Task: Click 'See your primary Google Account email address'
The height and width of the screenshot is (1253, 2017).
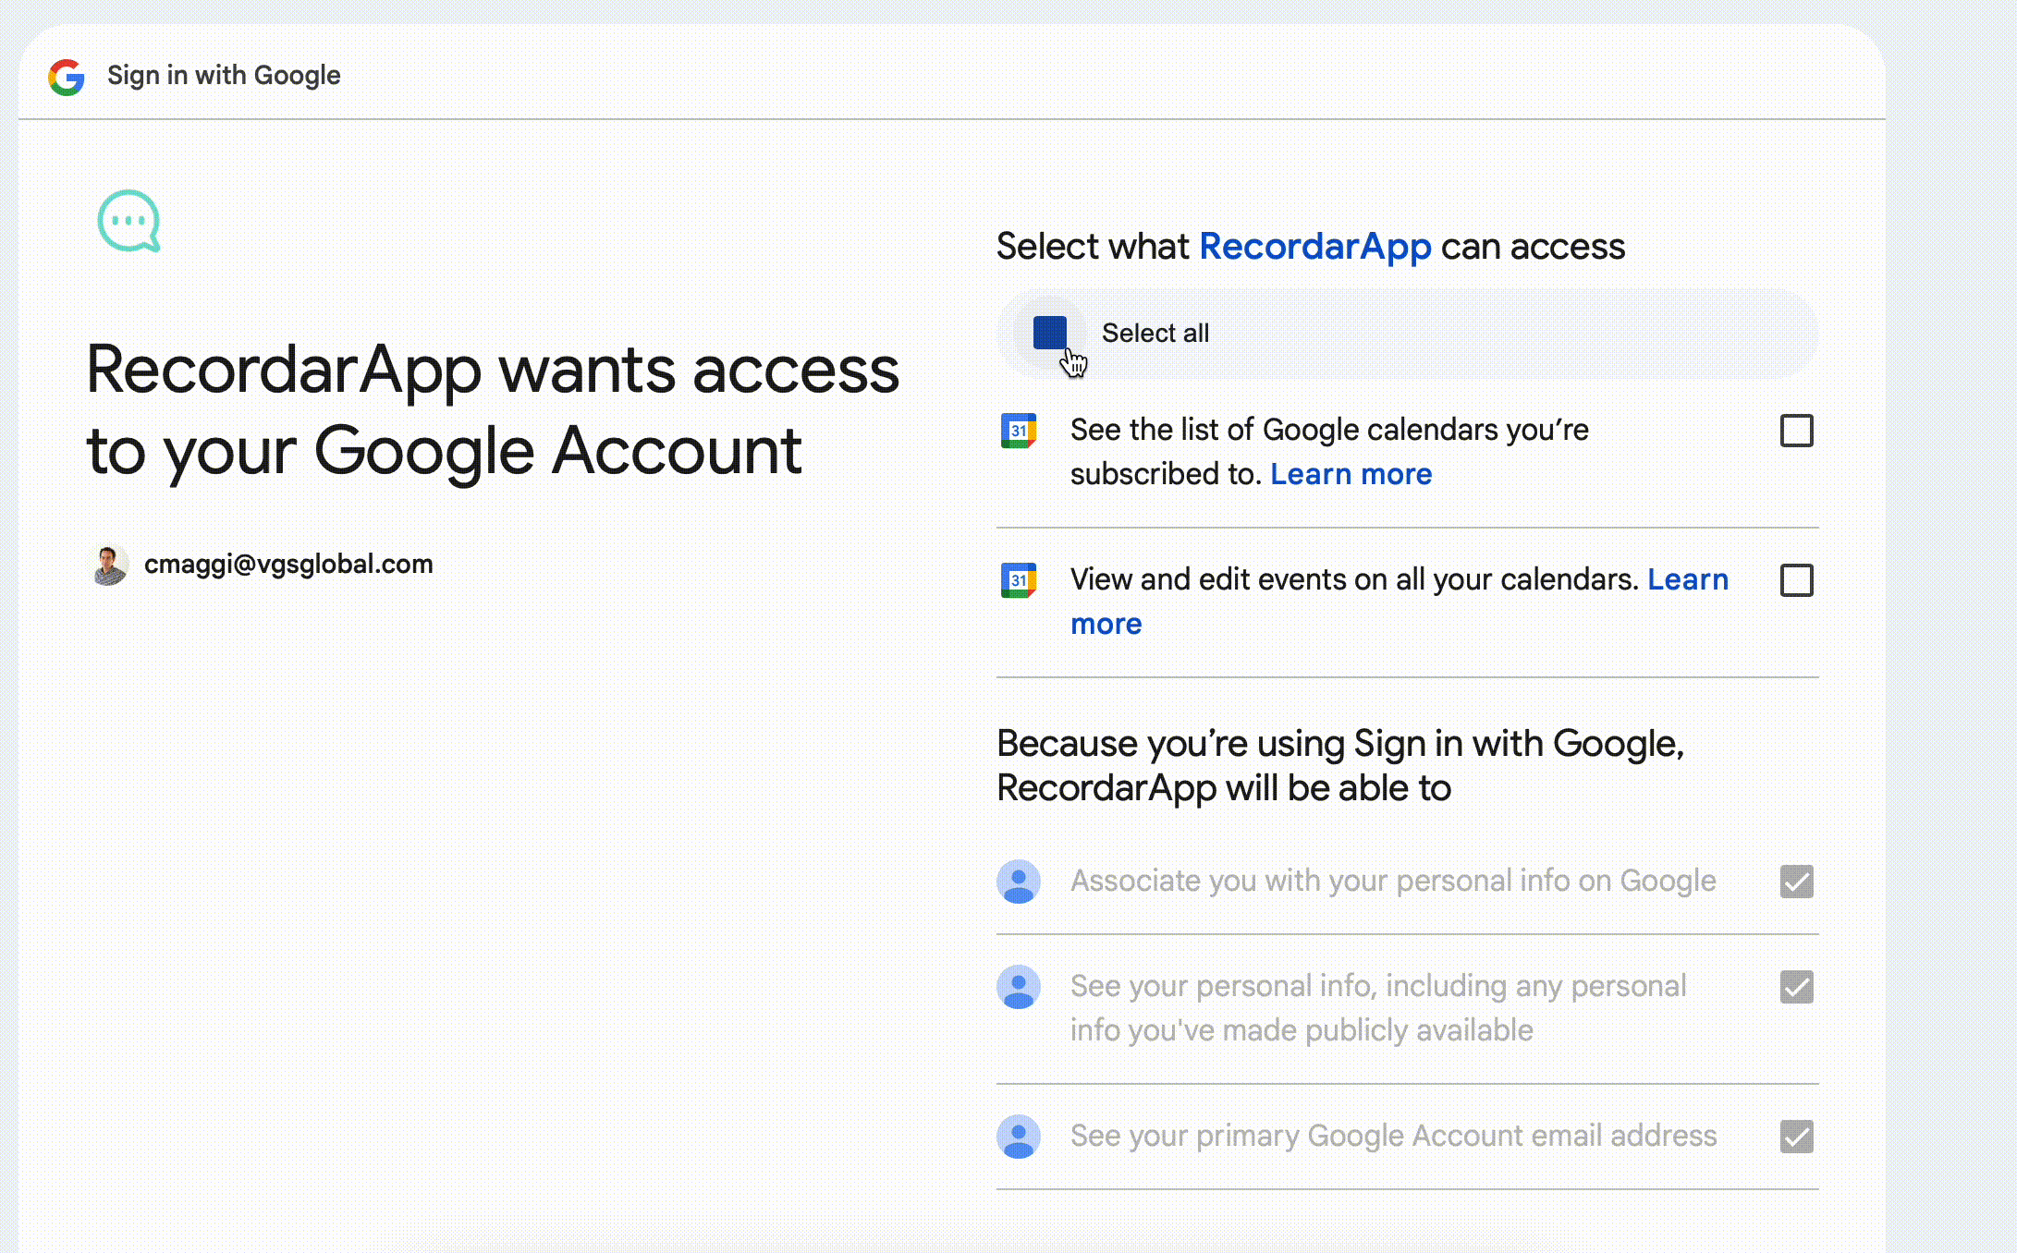Action: pyautogui.click(x=1393, y=1136)
